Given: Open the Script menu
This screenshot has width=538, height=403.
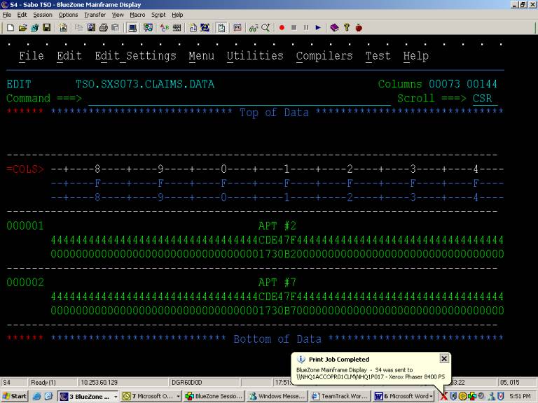Looking at the screenshot, I should [x=158, y=15].
